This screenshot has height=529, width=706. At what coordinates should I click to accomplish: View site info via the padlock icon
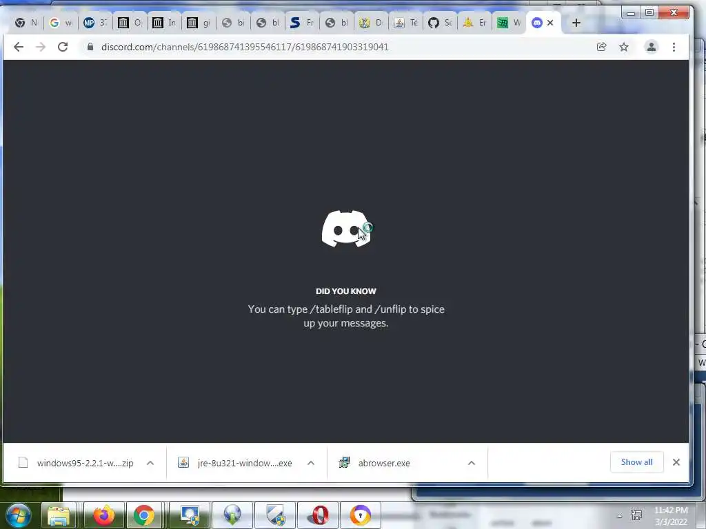pyautogui.click(x=90, y=47)
